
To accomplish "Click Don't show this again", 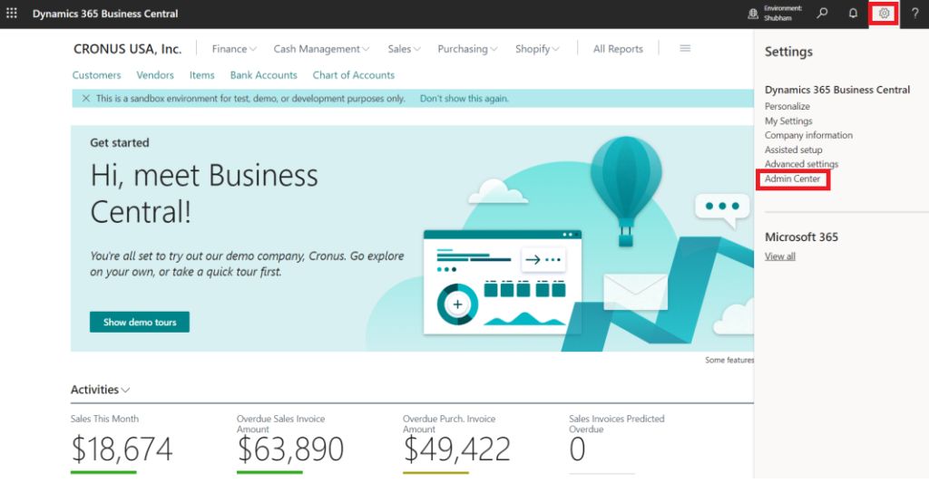I will [x=464, y=98].
